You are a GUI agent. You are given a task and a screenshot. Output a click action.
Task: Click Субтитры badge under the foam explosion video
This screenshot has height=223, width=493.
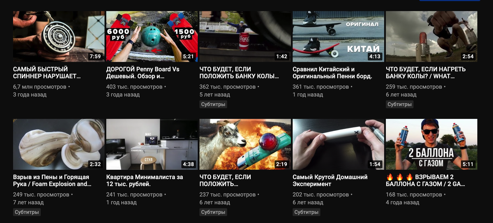(x=27, y=212)
